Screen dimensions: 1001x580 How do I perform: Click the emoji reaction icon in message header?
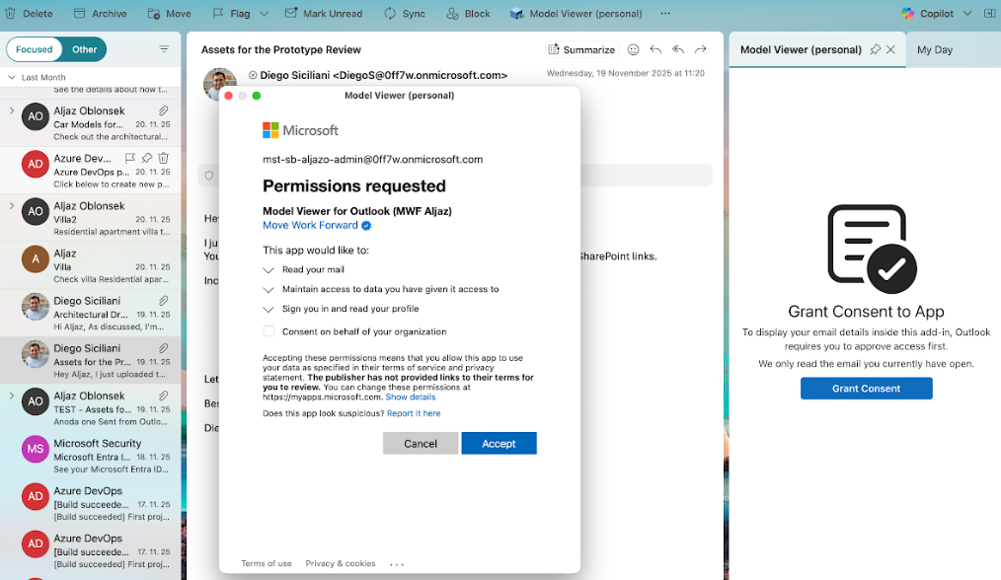point(634,49)
